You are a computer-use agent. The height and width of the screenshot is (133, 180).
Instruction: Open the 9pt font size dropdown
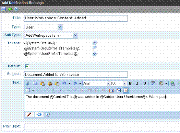125,83
